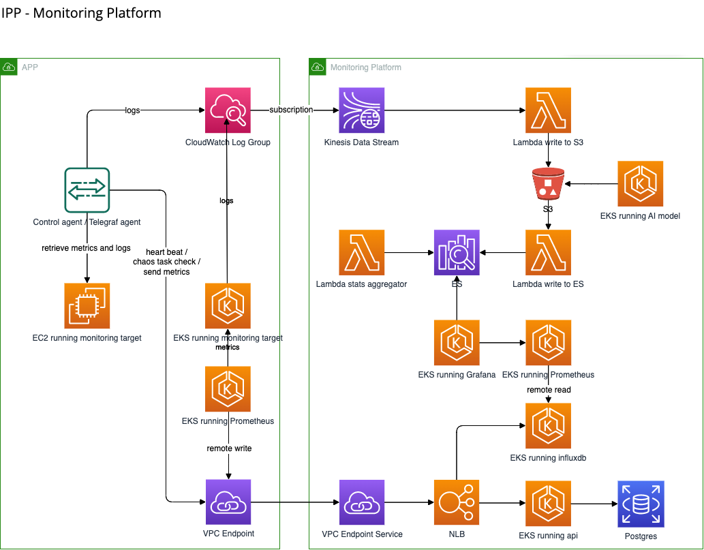Select the 'metrics' arrow label
Viewport: 704px width, 550px height.
(227, 347)
